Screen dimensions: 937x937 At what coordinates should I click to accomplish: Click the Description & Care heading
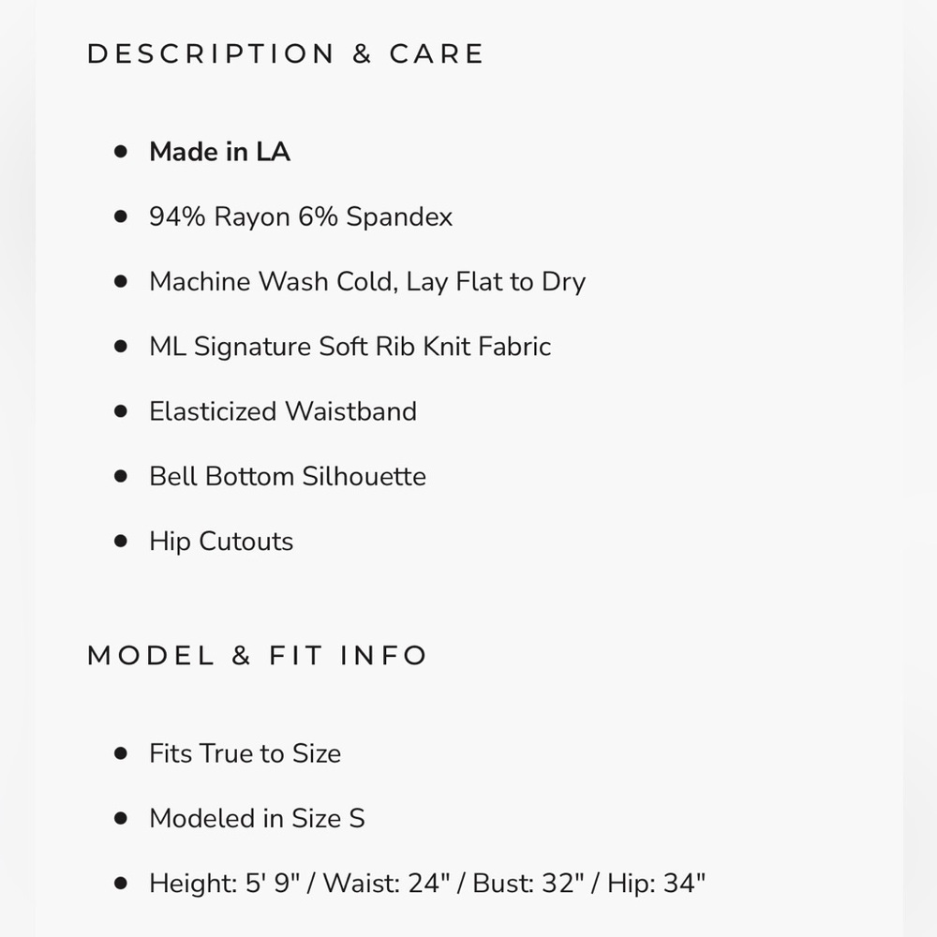tap(285, 53)
